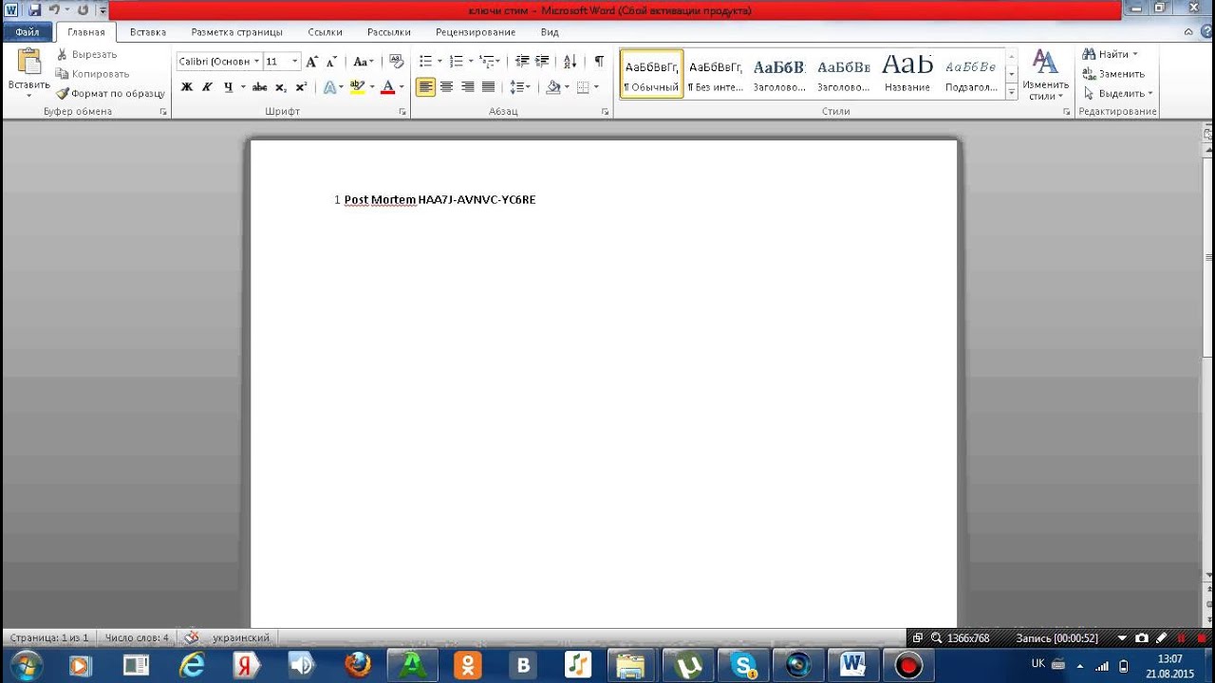Open multilevel list menu
This screenshot has height=683, width=1215.
pos(486,61)
